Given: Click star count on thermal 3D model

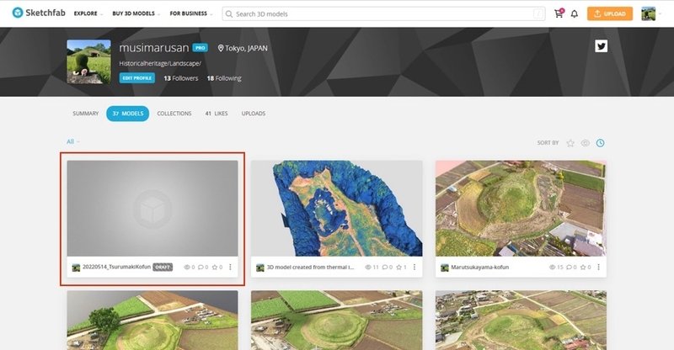Looking at the screenshot, I should tap(401, 267).
